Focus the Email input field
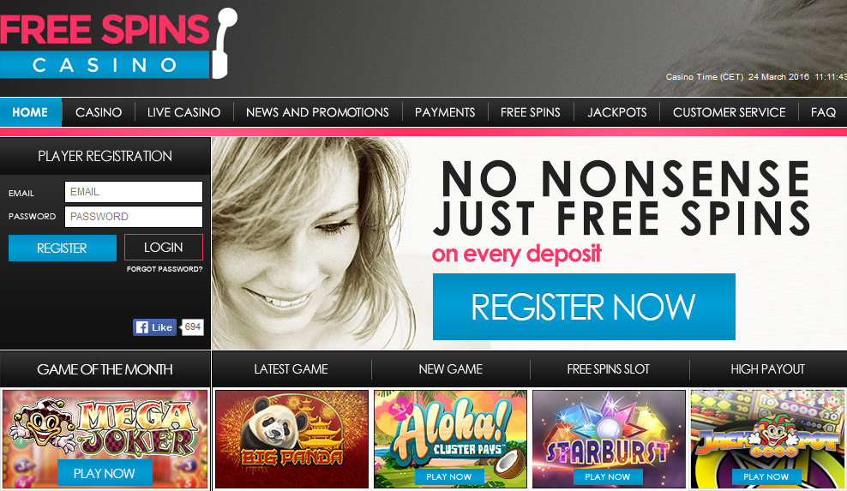The height and width of the screenshot is (491, 847). tap(134, 192)
